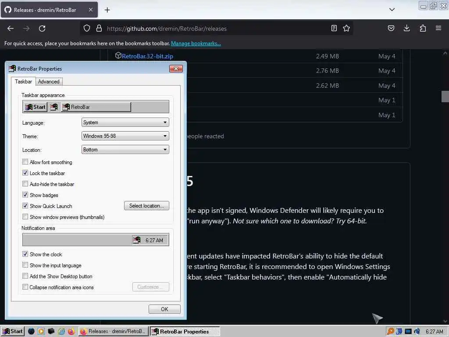Close the RetroBar Properties dialog

point(176,68)
